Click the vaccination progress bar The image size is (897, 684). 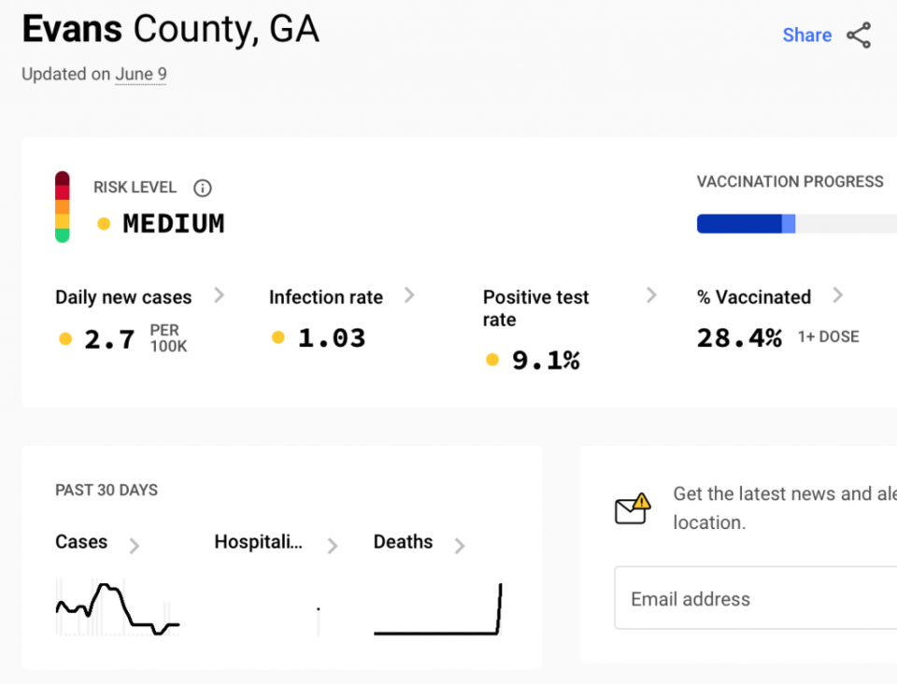[797, 223]
